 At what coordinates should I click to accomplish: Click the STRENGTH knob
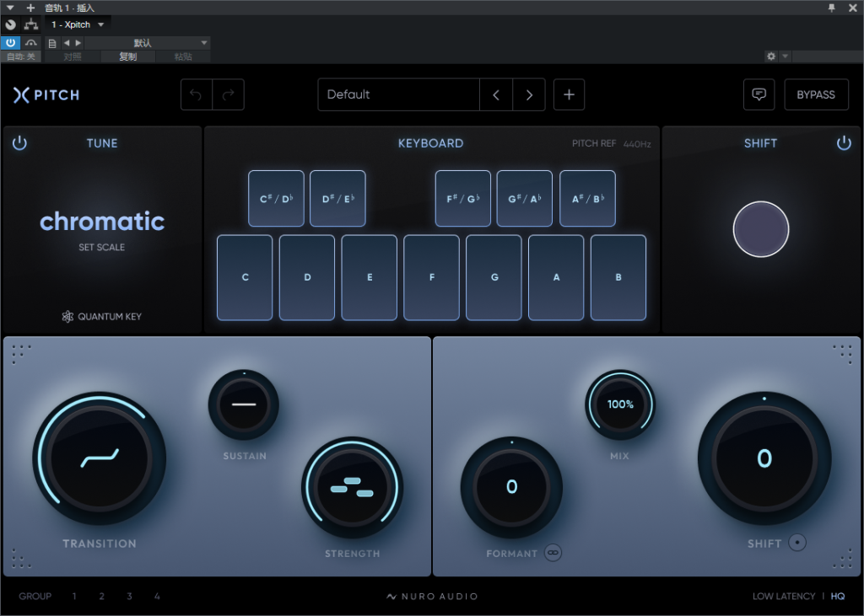coord(352,488)
